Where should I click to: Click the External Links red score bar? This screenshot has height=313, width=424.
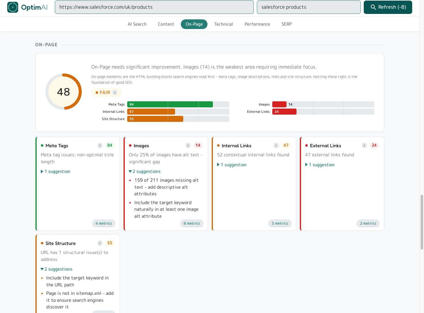coord(284,112)
